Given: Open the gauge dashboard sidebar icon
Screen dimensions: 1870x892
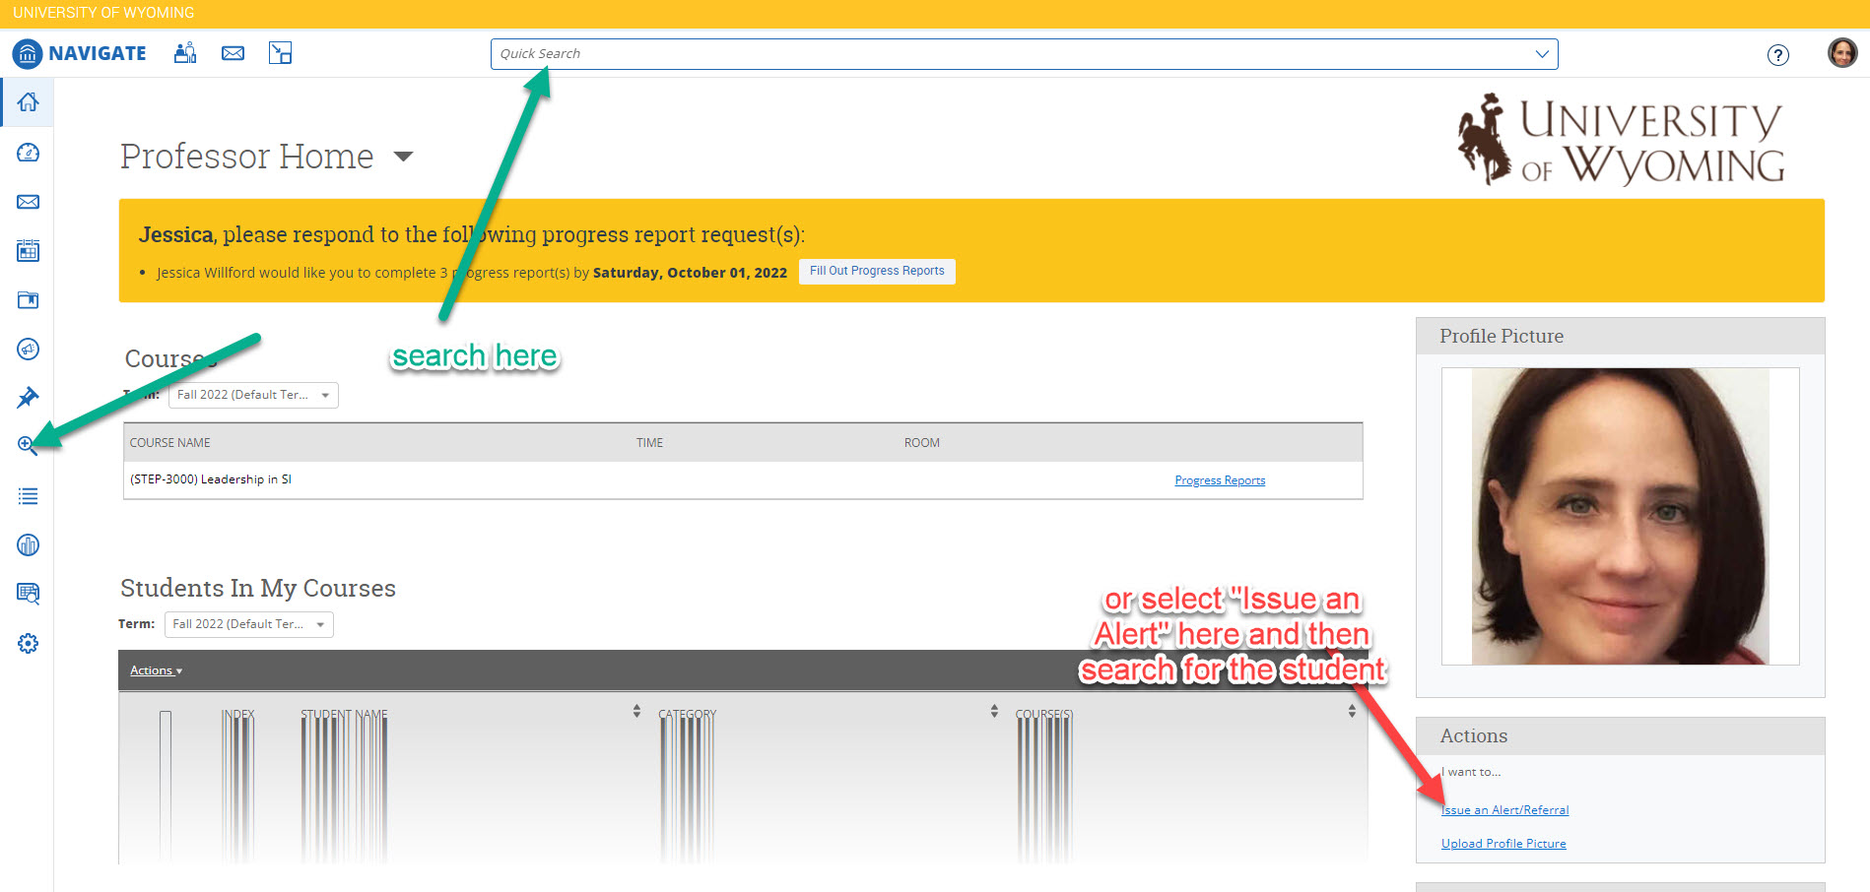Looking at the screenshot, I should pos(28,153).
